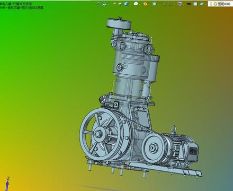Click the gray round icon in toolbar
Viewport: 233px width, 191px height.
pyautogui.click(x=155, y=4)
